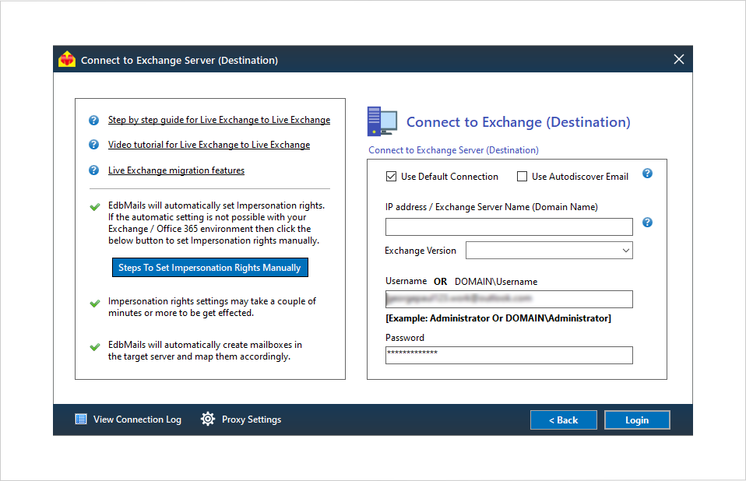Click the View Connection Log list icon
746x481 pixels.
pyautogui.click(x=81, y=420)
